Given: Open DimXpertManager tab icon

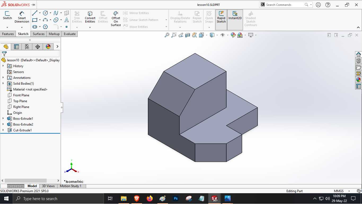Looking at the screenshot, I should tap(38, 47).
